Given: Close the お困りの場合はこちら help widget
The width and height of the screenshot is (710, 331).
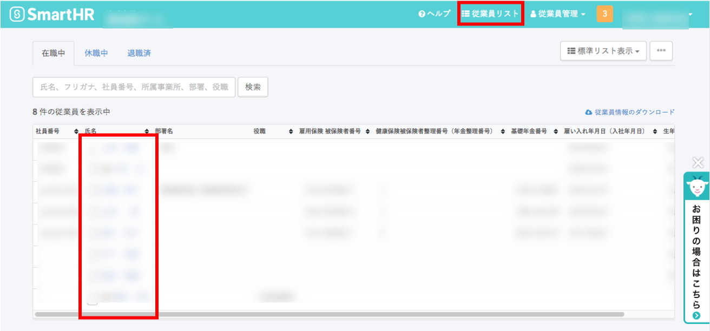Looking at the screenshot, I should [698, 162].
